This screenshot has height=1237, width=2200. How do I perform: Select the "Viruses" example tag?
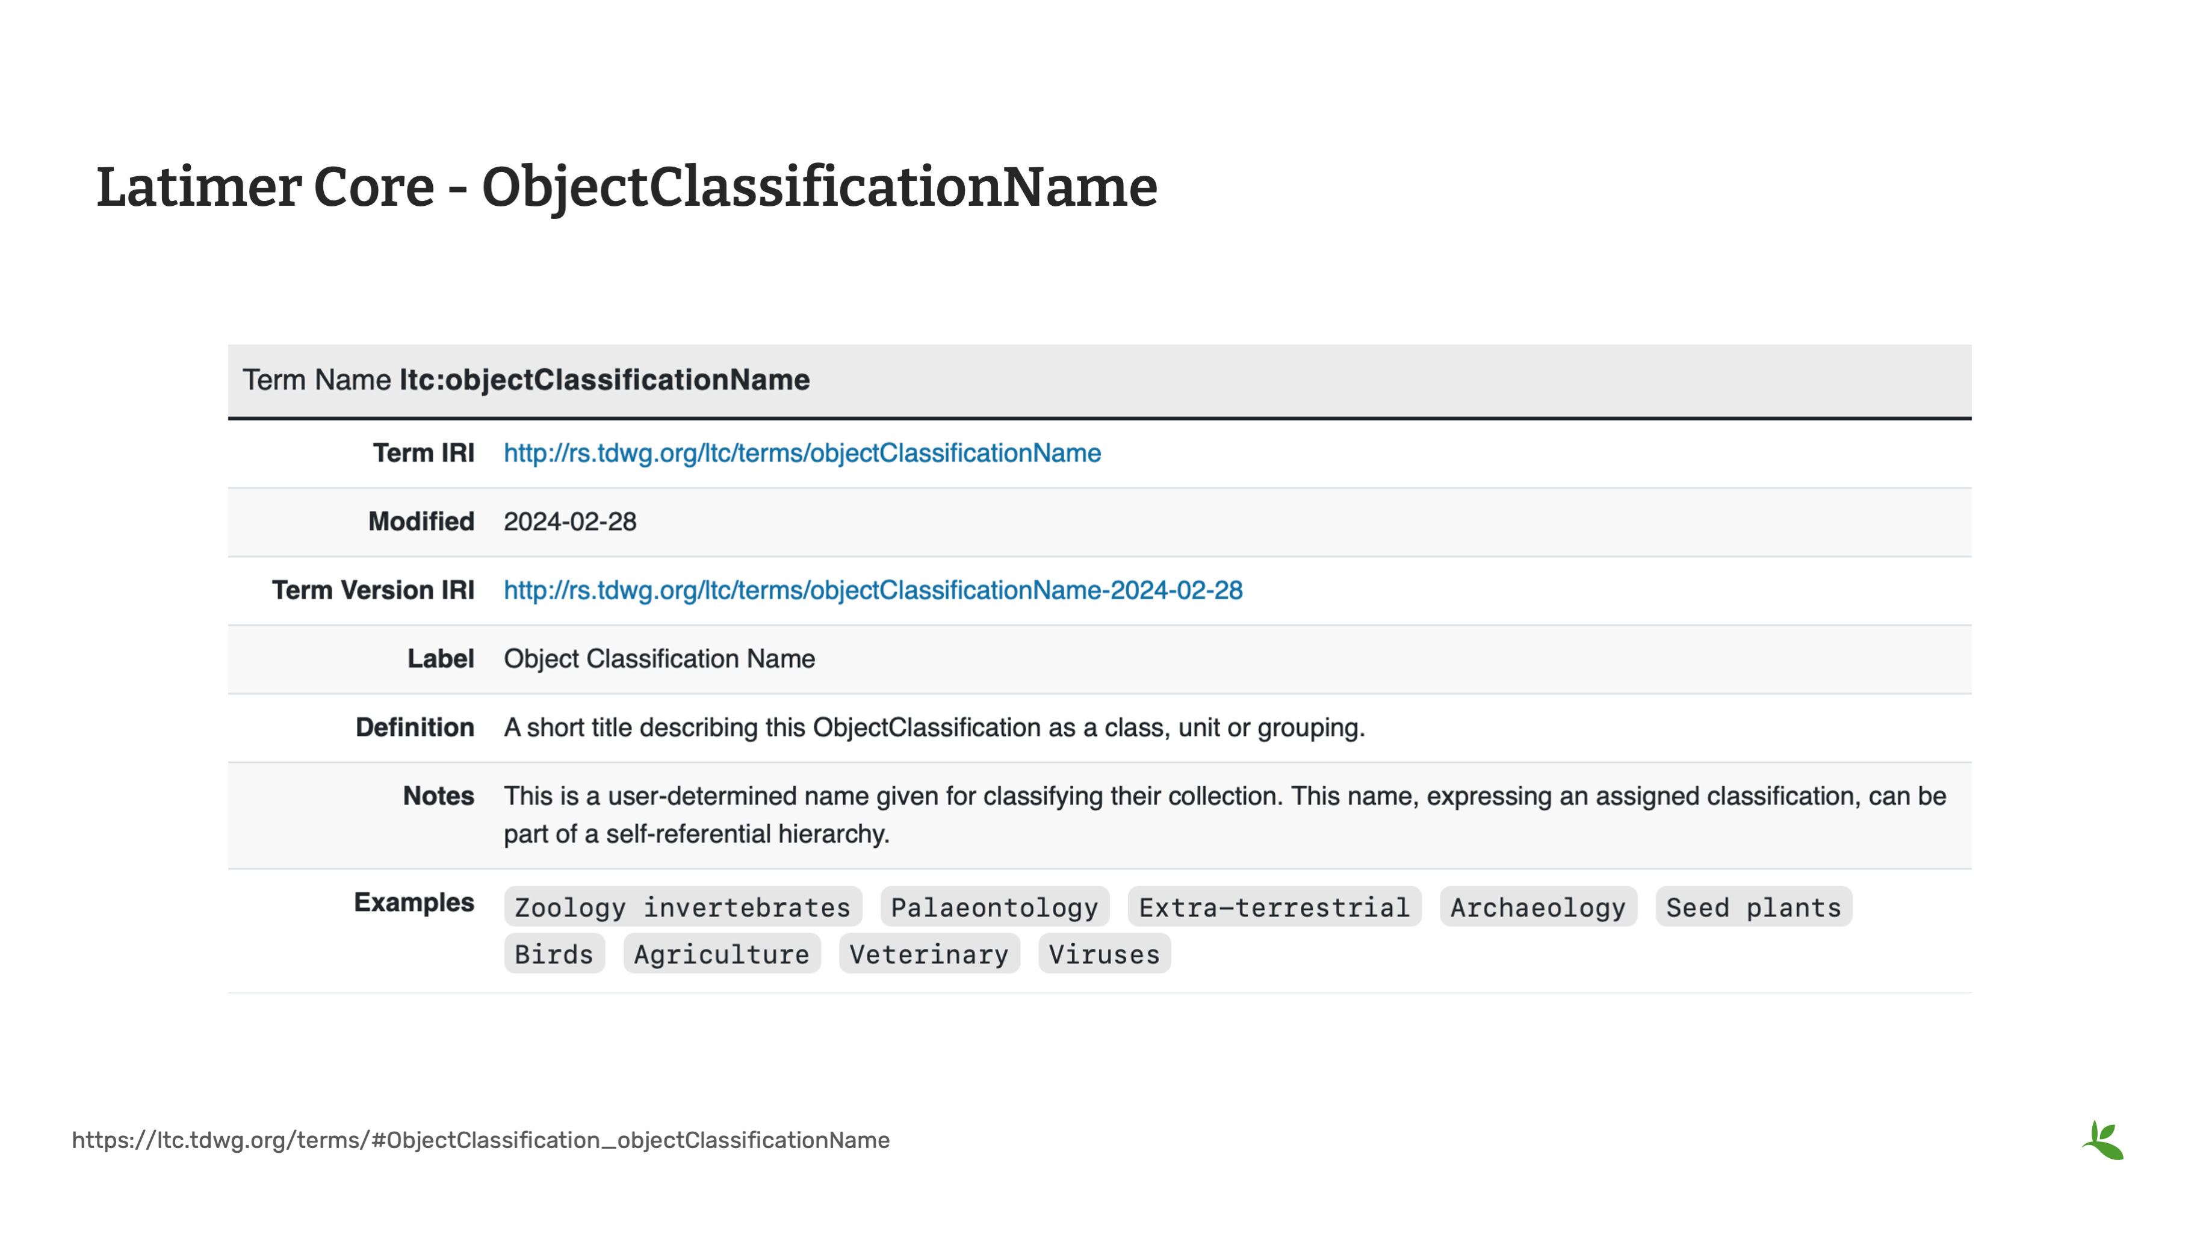[x=1103, y=954]
